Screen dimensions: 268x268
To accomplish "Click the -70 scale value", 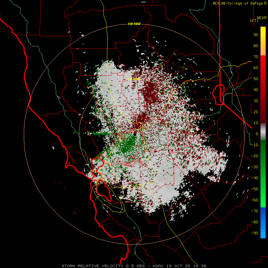I will 255,211.
